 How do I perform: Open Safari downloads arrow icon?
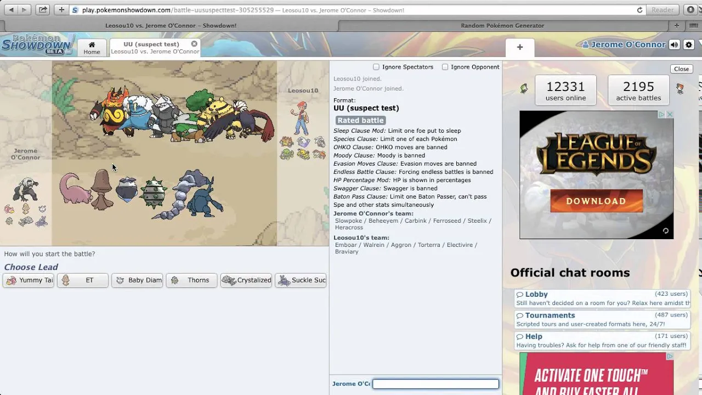tap(691, 10)
